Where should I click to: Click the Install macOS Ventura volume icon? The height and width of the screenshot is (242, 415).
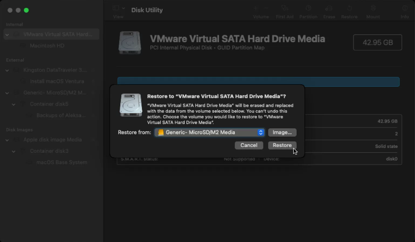(23, 81)
